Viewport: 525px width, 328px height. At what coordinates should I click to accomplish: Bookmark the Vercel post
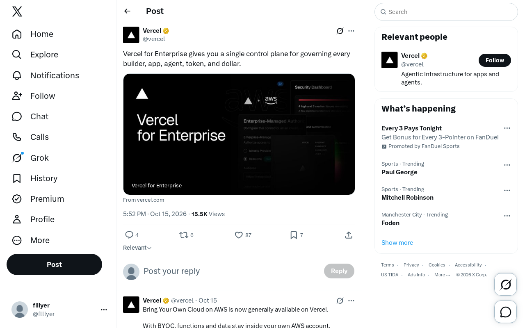click(x=294, y=235)
